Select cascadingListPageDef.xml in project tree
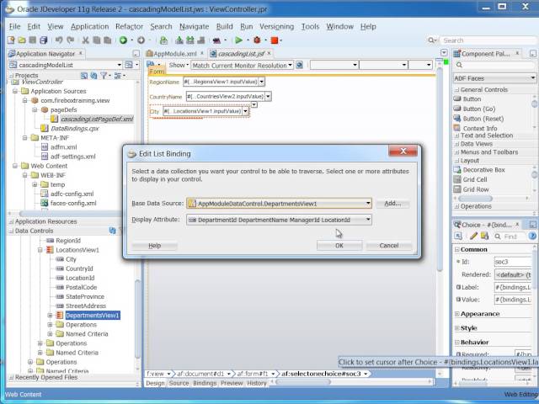539x404 pixels. point(97,119)
